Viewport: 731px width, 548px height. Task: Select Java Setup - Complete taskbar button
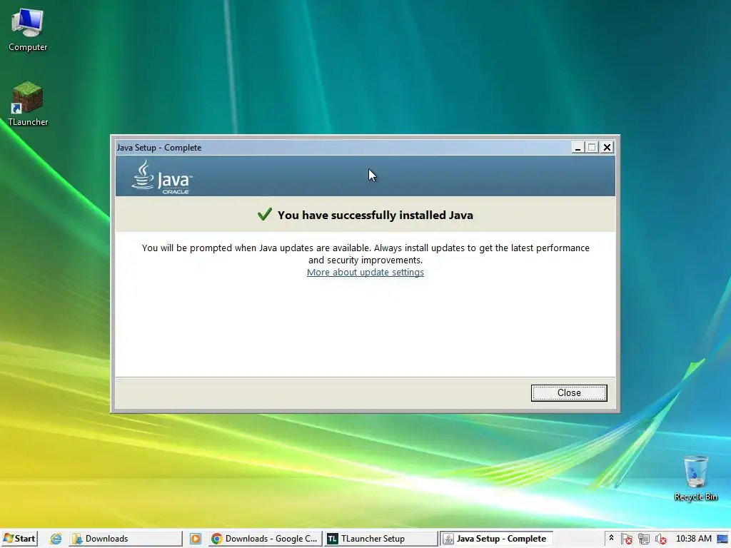click(x=497, y=539)
